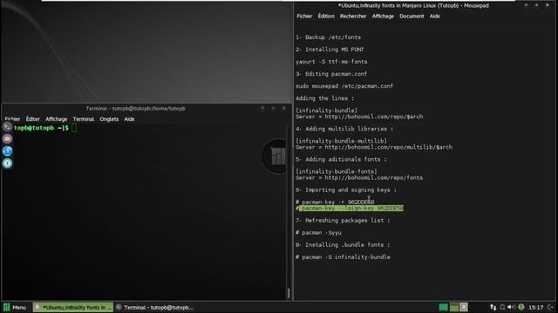Click the line '8- Installing .bundle fonts :'
Viewport: 558px width, 313px height.
[343, 245]
